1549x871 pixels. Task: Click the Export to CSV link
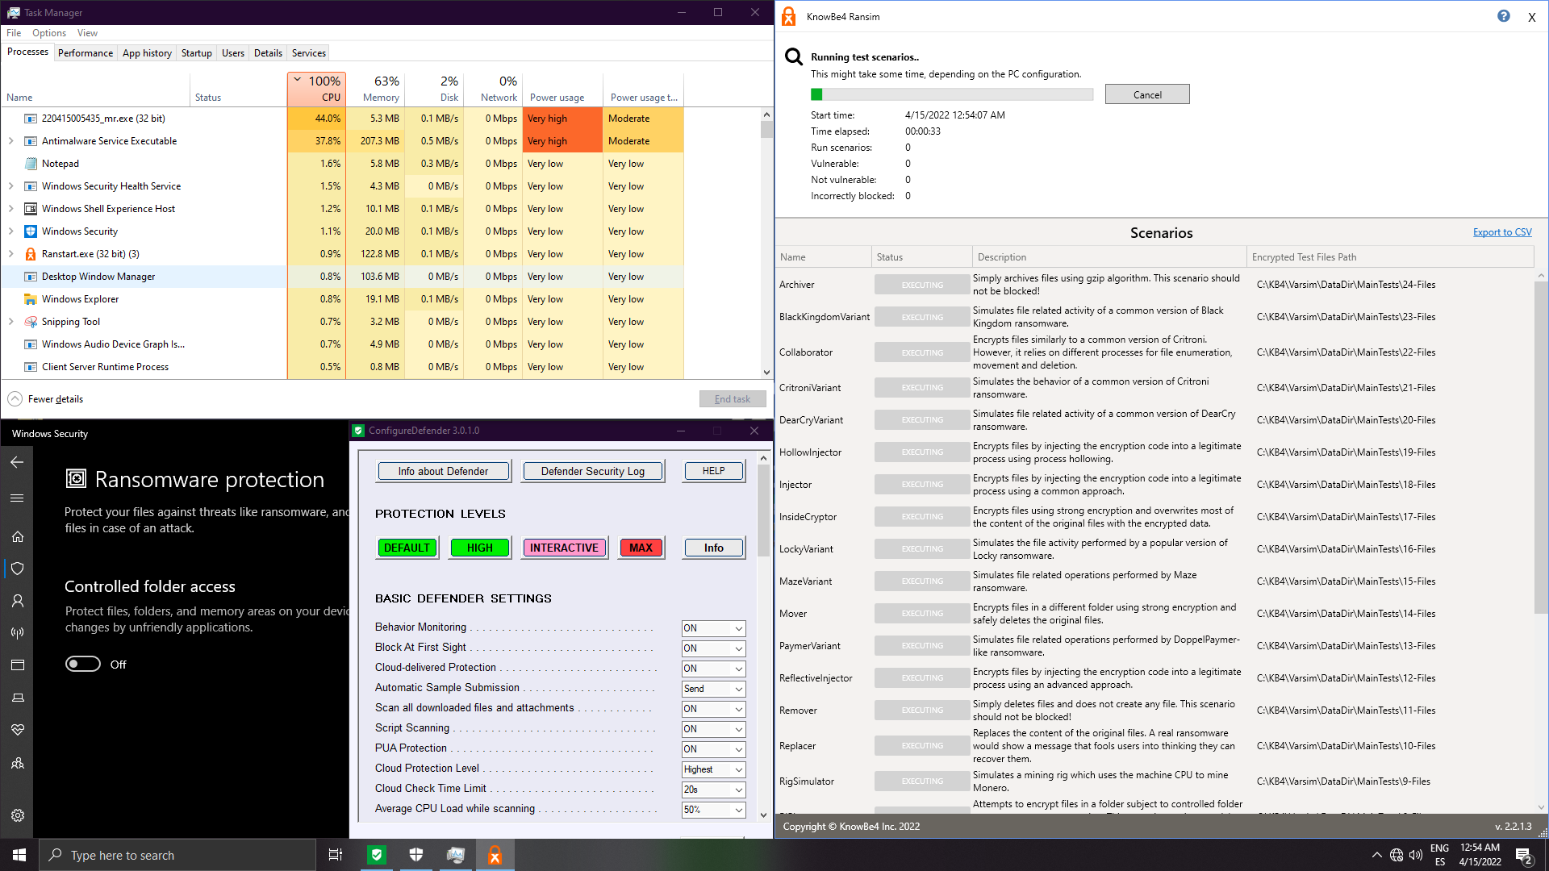click(x=1501, y=232)
